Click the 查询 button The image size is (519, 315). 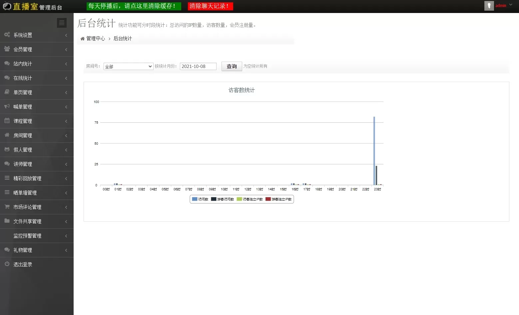point(232,66)
